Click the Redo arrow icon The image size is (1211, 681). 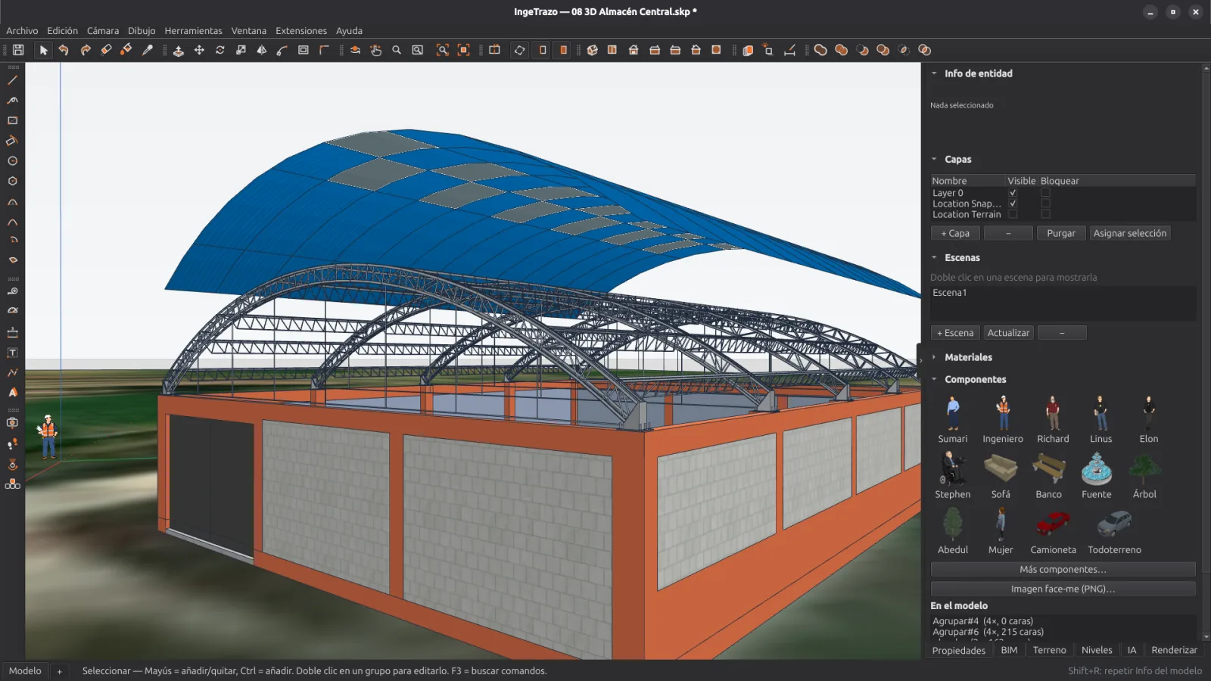tap(85, 50)
